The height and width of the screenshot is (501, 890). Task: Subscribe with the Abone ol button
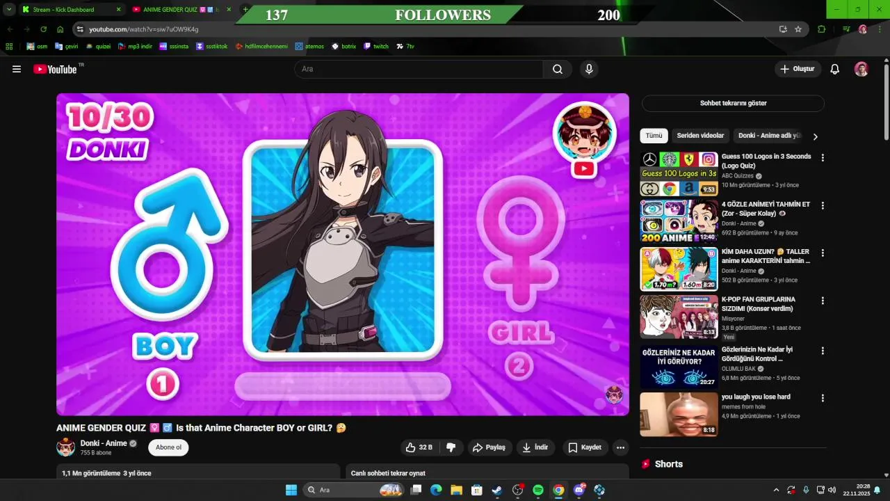(x=168, y=447)
